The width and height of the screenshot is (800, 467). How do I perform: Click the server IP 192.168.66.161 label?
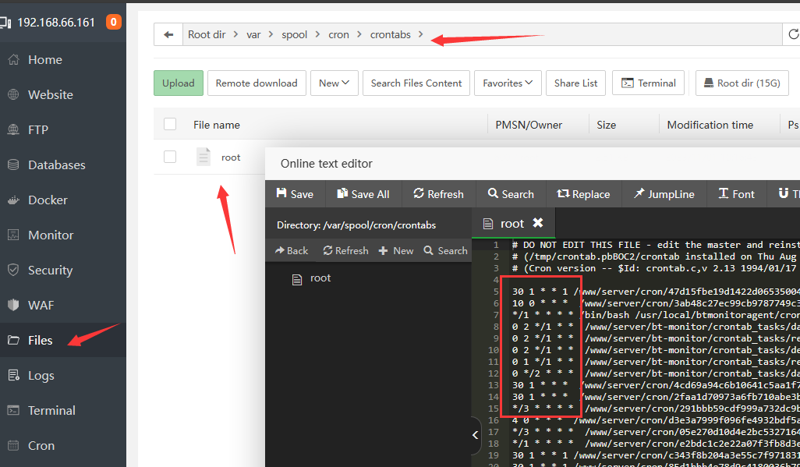55,23
